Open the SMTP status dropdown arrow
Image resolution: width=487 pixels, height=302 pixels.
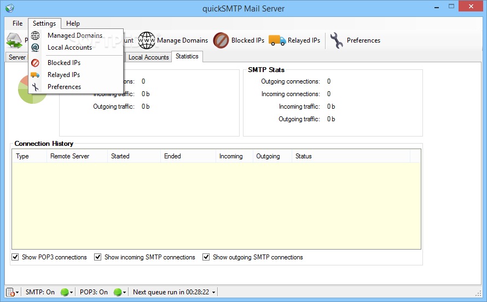coord(72,292)
